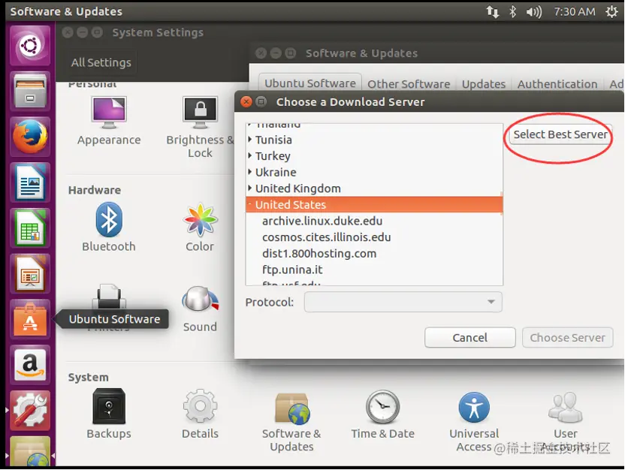Open Universal Access settings
This screenshot has height=470, width=625.
click(x=474, y=422)
